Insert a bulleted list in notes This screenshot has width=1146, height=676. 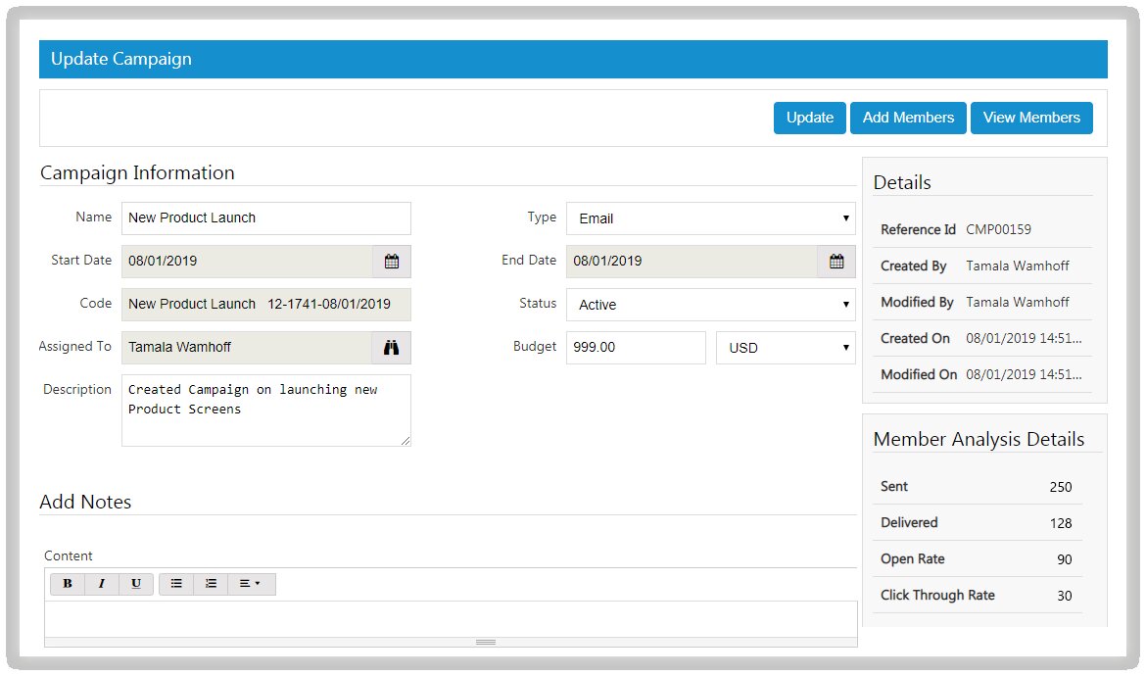click(176, 584)
